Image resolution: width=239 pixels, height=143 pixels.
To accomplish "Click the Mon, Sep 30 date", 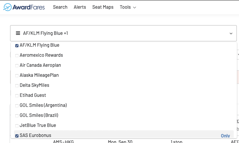I will click(x=120, y=142).
